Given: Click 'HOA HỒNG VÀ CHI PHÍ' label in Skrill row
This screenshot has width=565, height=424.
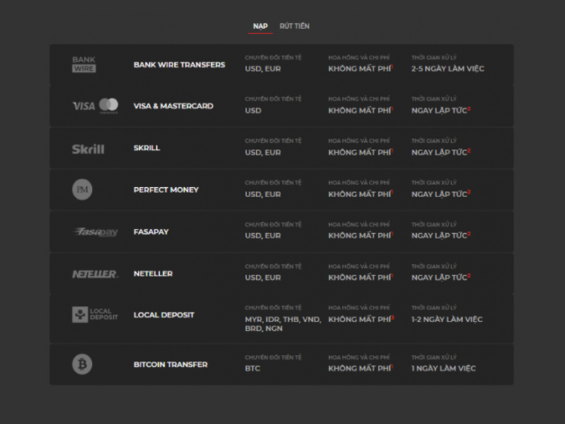Looking at the screenshot, I should [x=359, y=141].
